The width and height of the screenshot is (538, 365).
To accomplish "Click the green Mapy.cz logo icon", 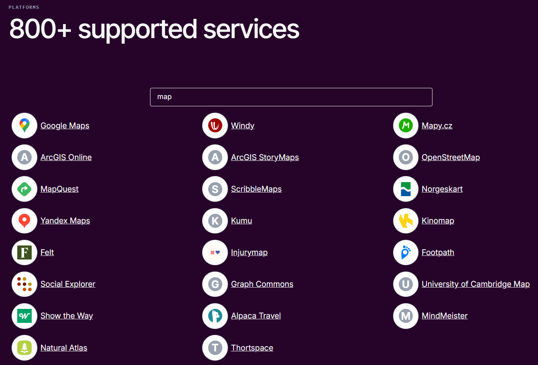I will pyautogui.click(x=406, y=126).
